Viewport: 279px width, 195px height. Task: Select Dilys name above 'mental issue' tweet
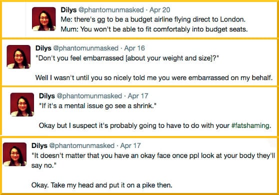(x=47, y=96)
